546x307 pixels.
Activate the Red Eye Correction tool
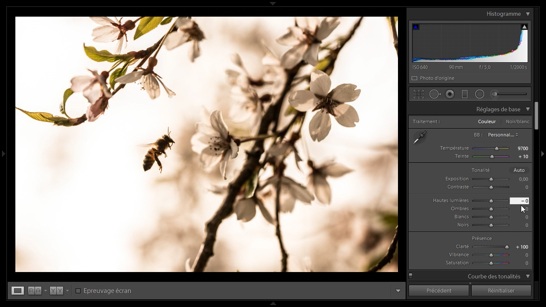[x=450, y=94]
